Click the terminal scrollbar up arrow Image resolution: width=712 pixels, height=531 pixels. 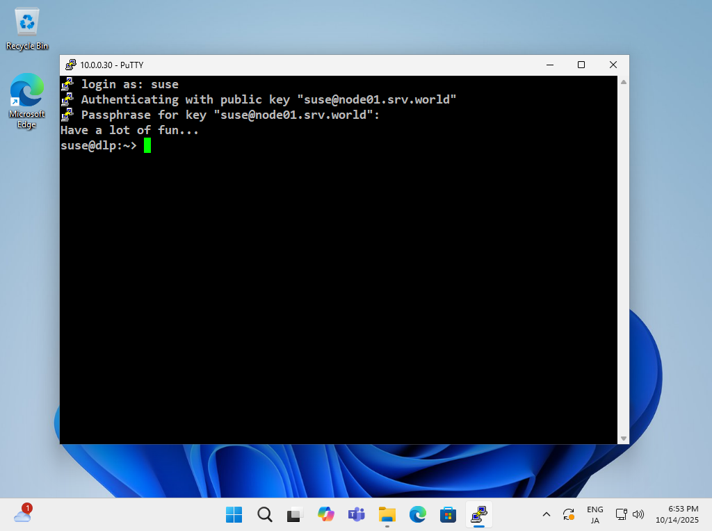(623, 82)
